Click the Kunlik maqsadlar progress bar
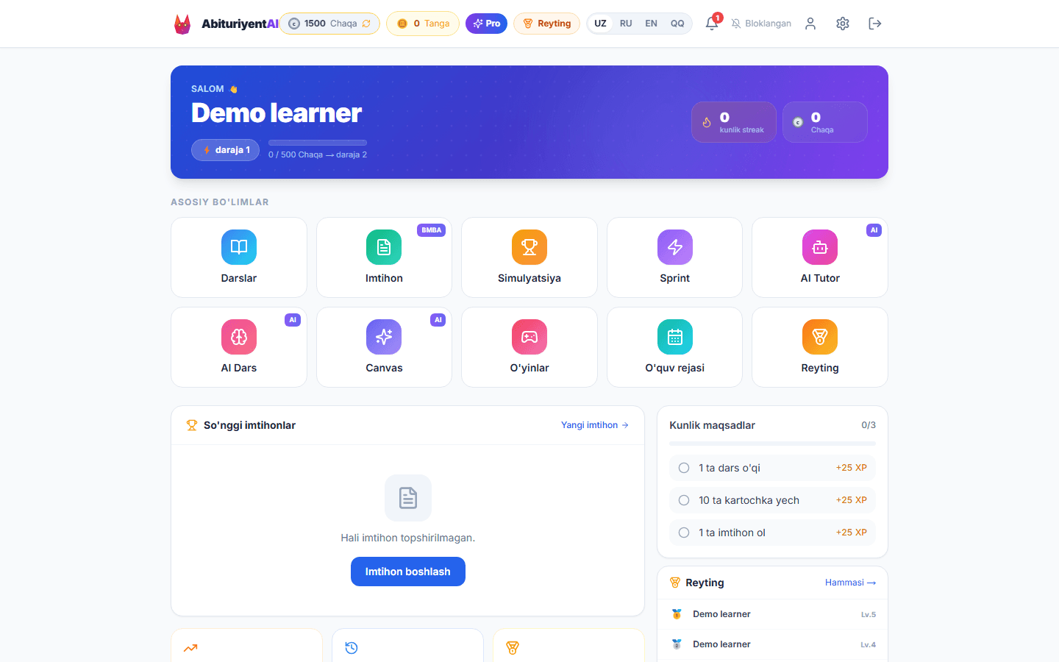1059x662 pixels. [772, 444]
